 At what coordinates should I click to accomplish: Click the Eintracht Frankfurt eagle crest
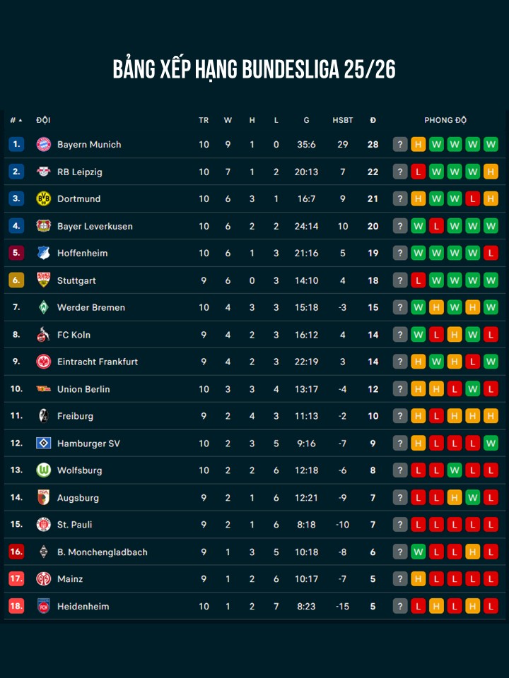coord(44,362)
